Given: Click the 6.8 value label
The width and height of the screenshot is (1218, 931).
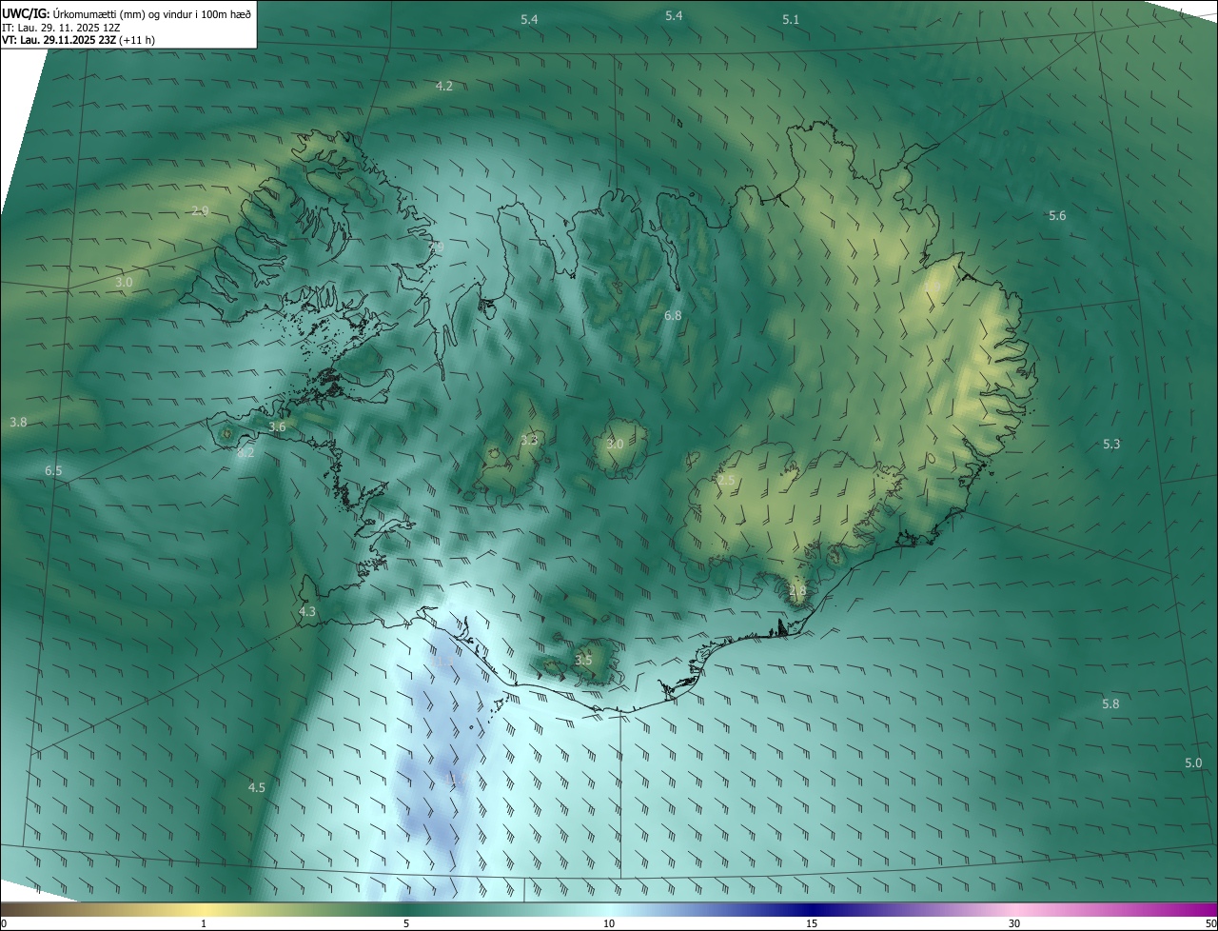Looking at the screenshot, I should [x=673, y=315].
